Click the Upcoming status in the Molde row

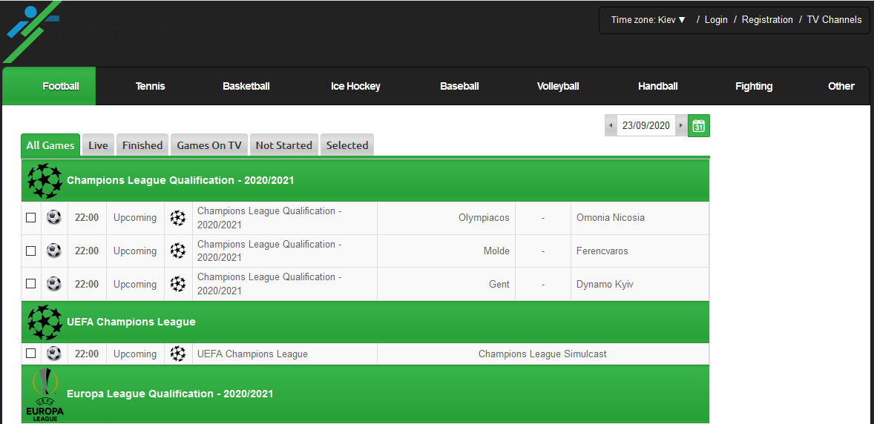click(135, 251)
